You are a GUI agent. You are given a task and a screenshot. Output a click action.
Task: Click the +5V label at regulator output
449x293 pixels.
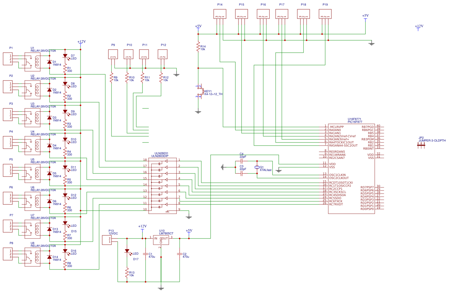coord(189,231)
